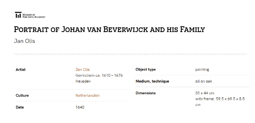The width and height of the screenshot is (255, 123).
Task: Select the 1640 date value
Action: coord(80,107)
